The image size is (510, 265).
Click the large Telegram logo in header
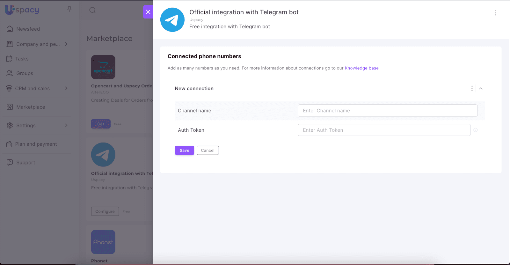[172, 20]
